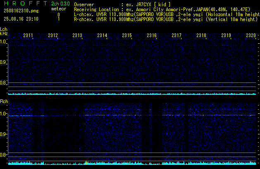Click the 2313 time marker
The height and width of the screenshot is (169, 260).
77,35
